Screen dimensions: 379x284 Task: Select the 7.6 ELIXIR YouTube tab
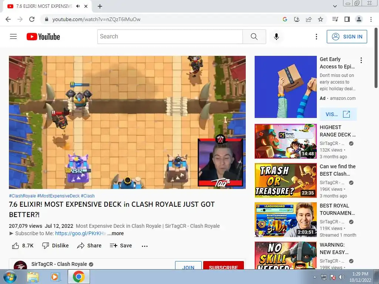tap(47, 6)
